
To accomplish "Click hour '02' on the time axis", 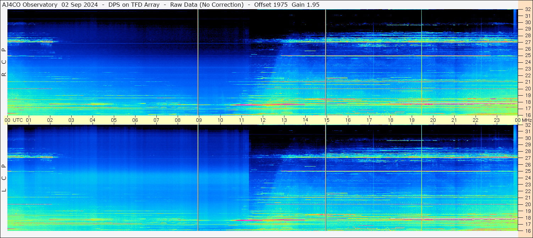I will pos(50,120).
